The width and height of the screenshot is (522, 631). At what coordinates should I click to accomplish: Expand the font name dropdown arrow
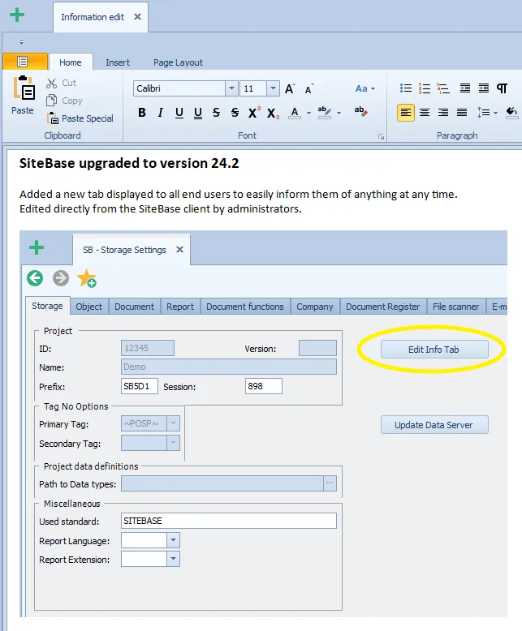point(231,88)
